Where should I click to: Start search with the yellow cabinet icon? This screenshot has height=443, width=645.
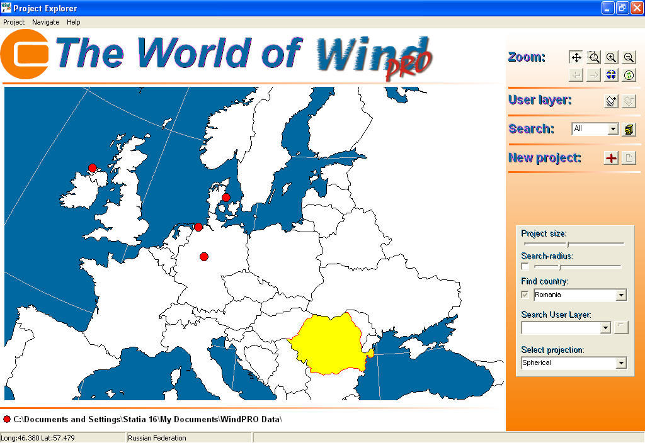(628, 129)
